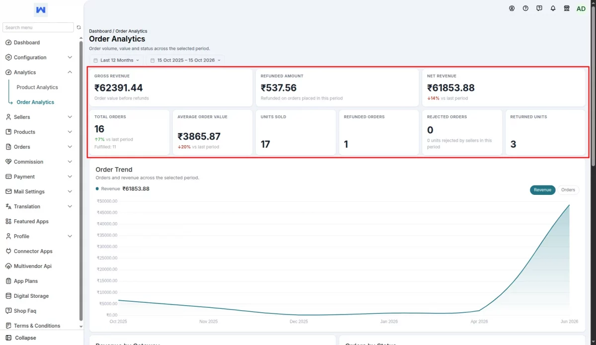Click the Dashboard breadcrumb link
This screenshot has height=345, width=596.
click(100, 31)
